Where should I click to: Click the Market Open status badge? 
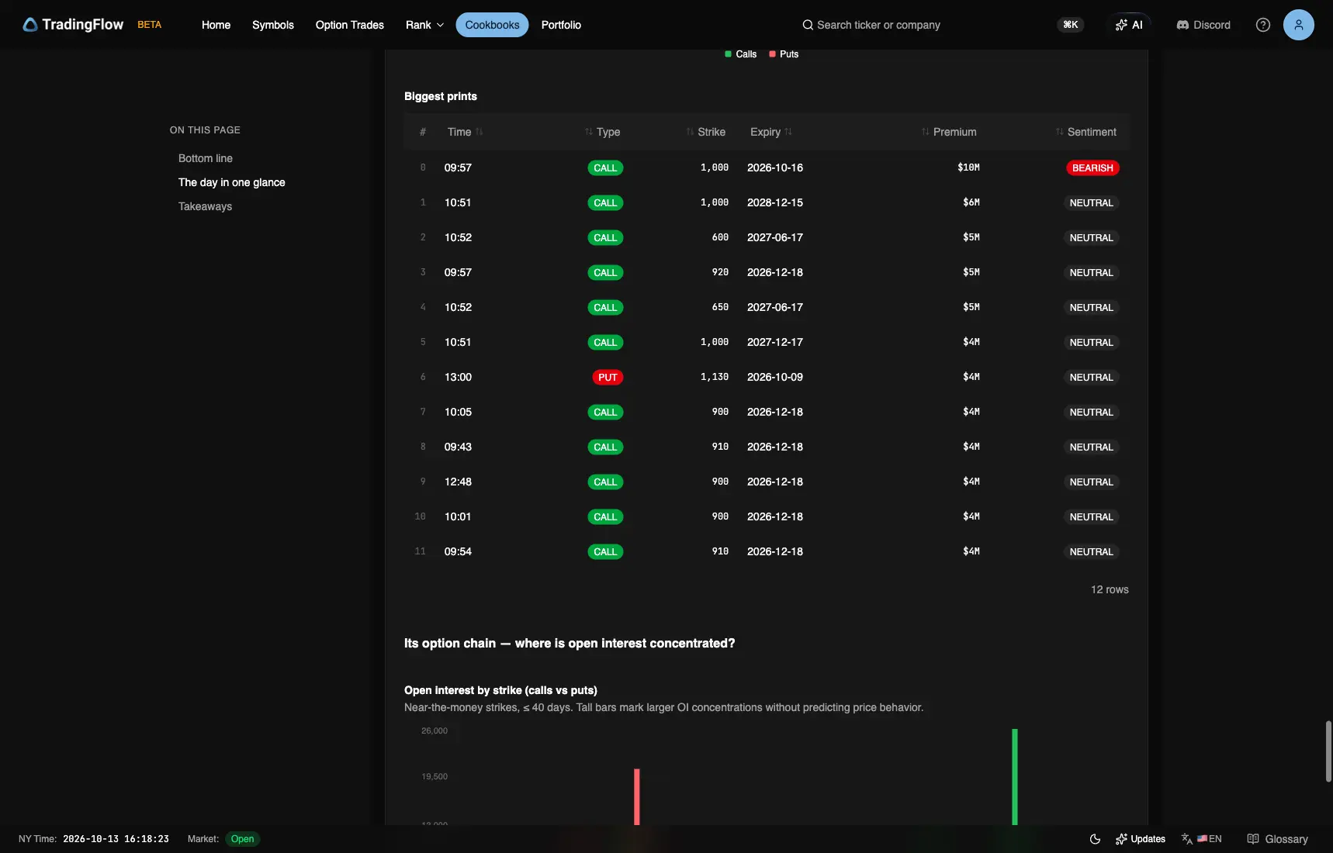242,839
